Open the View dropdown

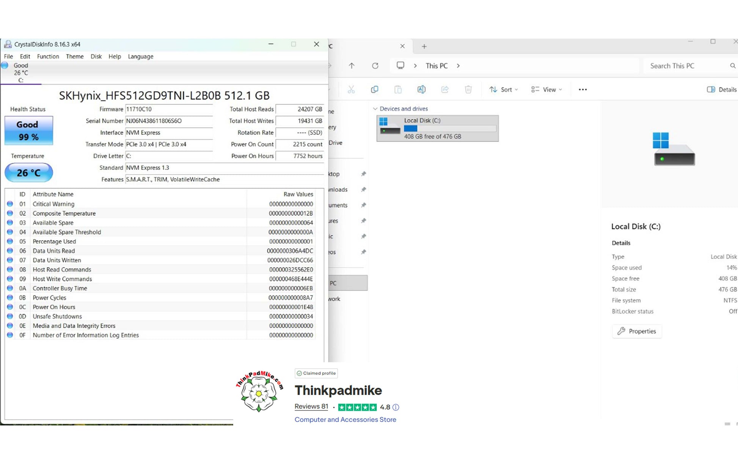coord(546,90)
